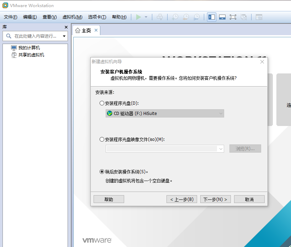This screenshot has width=291, height=247.
Task: Click the Revert to Snapshot toolbar icon
Action: [186, 17]
